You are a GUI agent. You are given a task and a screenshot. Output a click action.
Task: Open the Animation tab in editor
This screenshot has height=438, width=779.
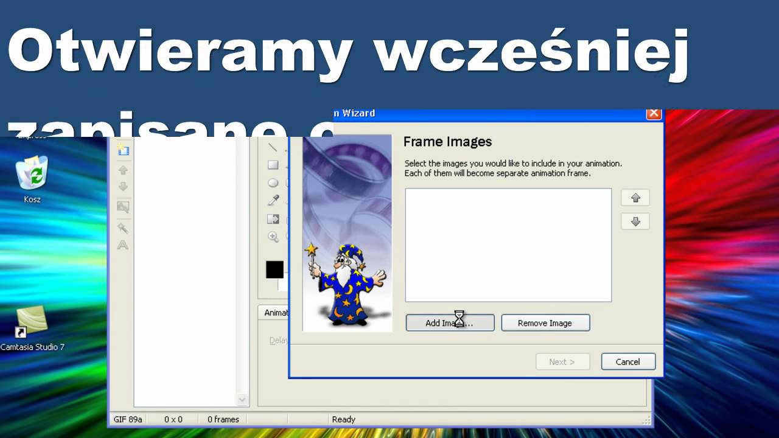point(275,312)
